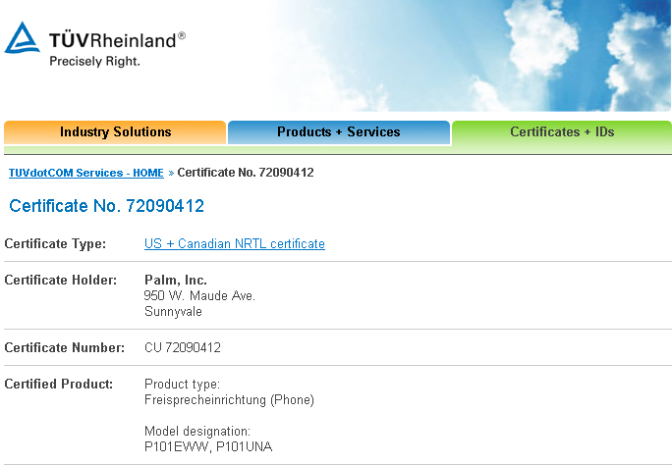Screen dimensions: 672x465
Task: Click the 'Certified Product:' label
Action: [x=59, y=385]
